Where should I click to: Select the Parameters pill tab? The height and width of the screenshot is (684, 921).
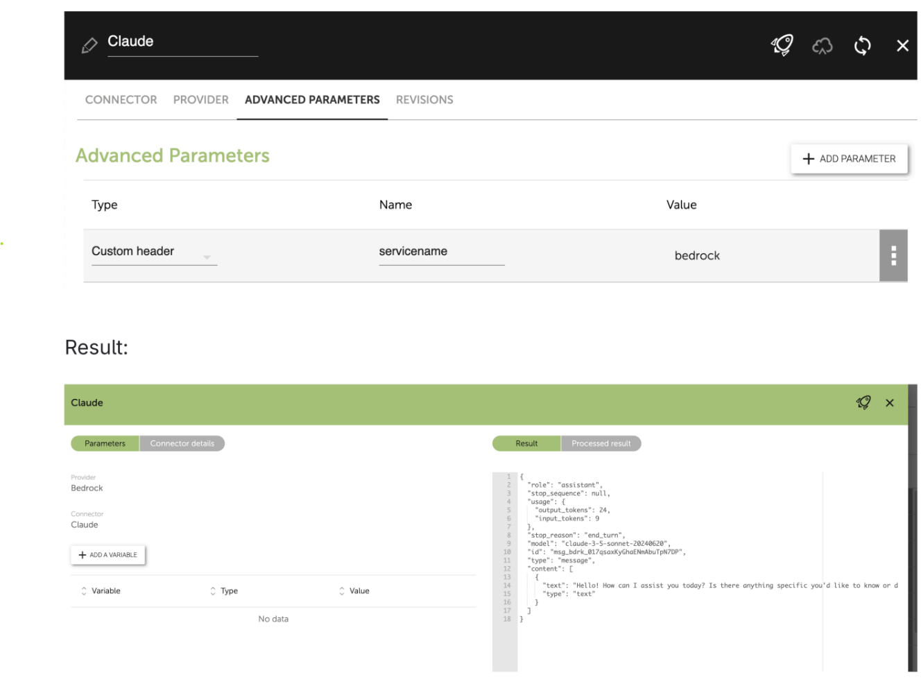tap(105, 443)
